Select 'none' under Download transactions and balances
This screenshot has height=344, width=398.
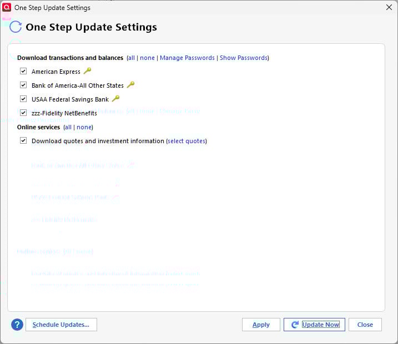click(x=147, y=58)
